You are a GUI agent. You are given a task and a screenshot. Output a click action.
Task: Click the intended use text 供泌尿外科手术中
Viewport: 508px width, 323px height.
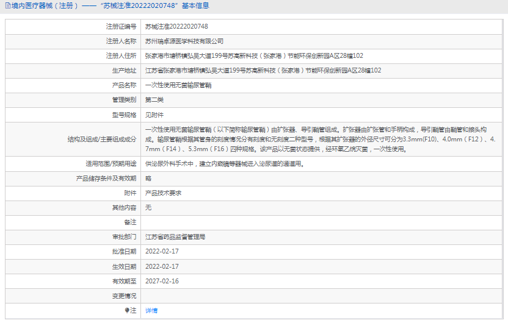[x=225, y=164]
